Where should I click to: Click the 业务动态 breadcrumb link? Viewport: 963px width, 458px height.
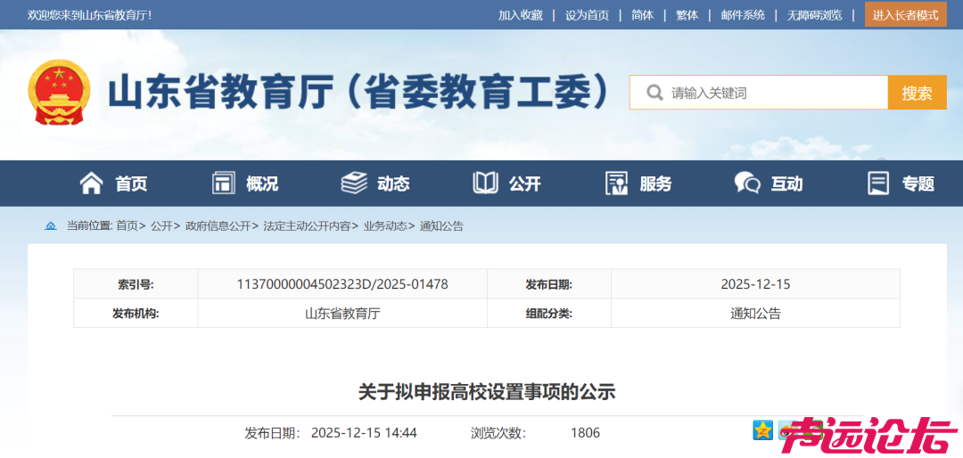click(x=385, y=226)
